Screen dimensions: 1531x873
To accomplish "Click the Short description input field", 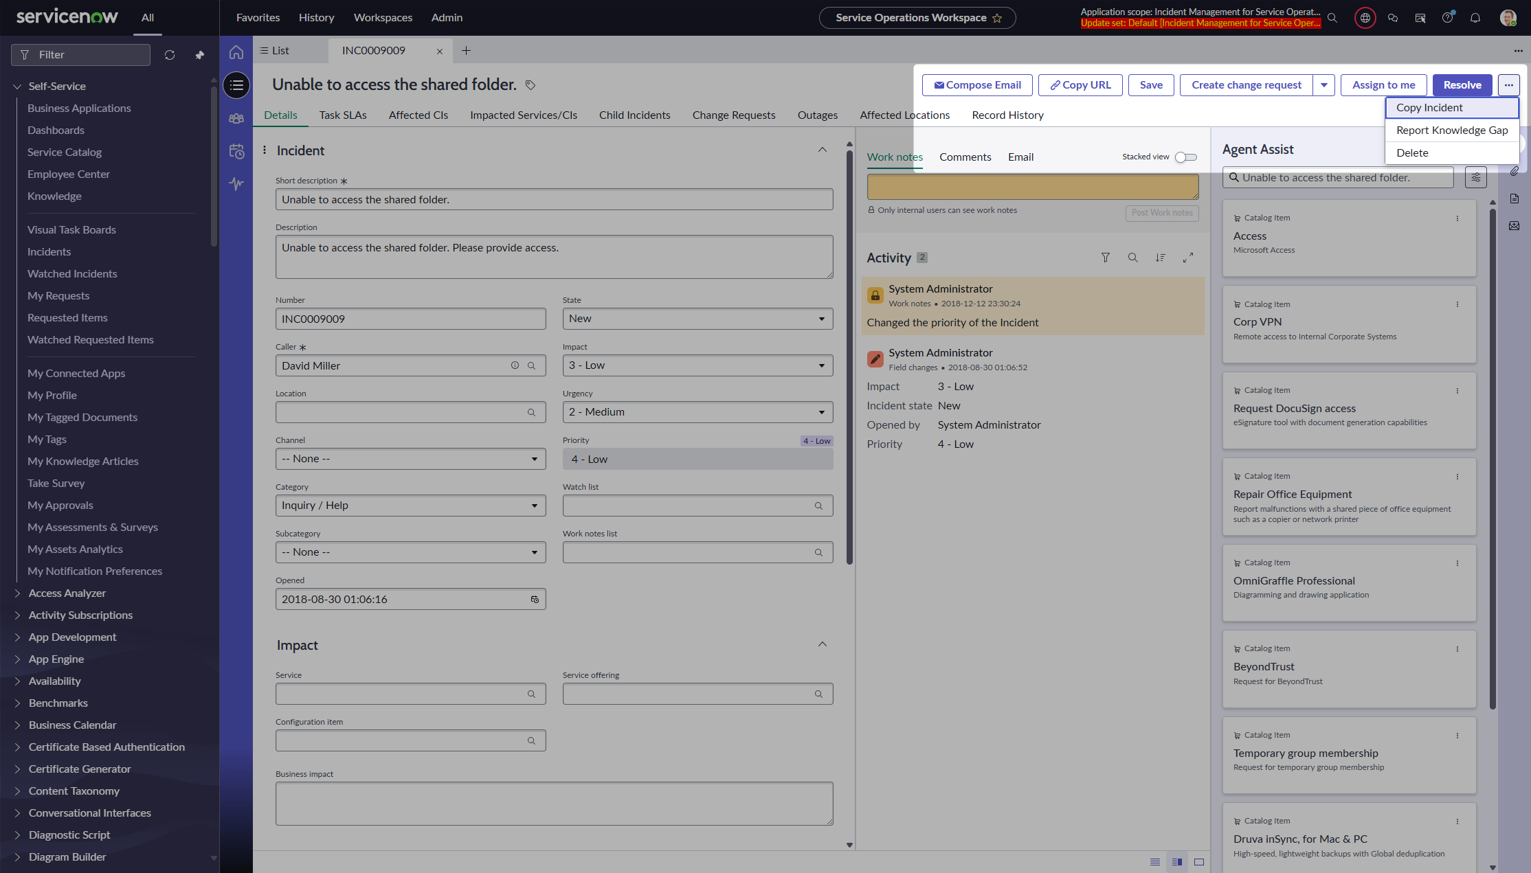I will pyautogui.click(x=554, y=200).
